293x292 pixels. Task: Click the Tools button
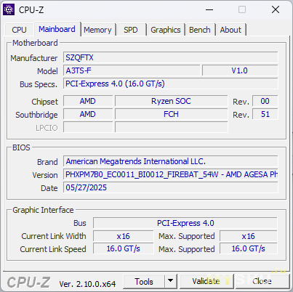[x=144, y=281]
